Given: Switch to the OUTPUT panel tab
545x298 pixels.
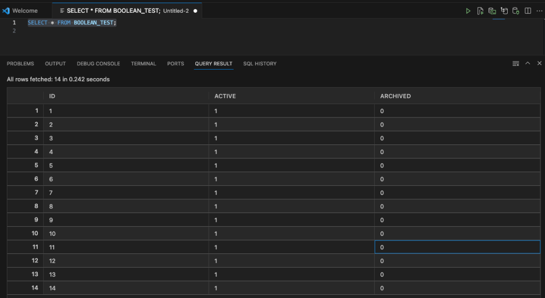Looking at the screenshot, I should click(x=55, y=64).
